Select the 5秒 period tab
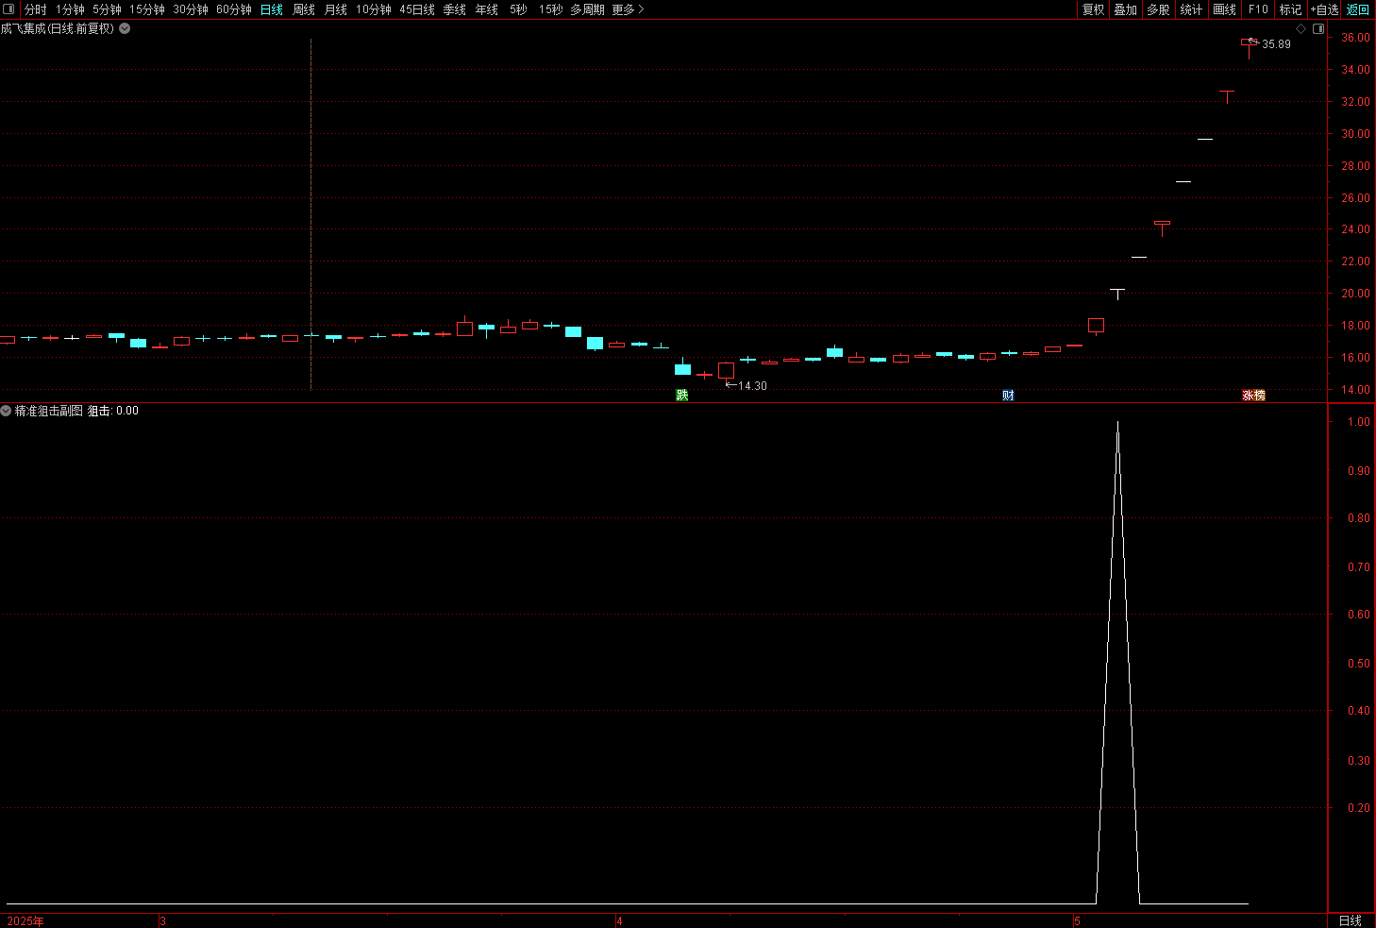 coord(518,9)
